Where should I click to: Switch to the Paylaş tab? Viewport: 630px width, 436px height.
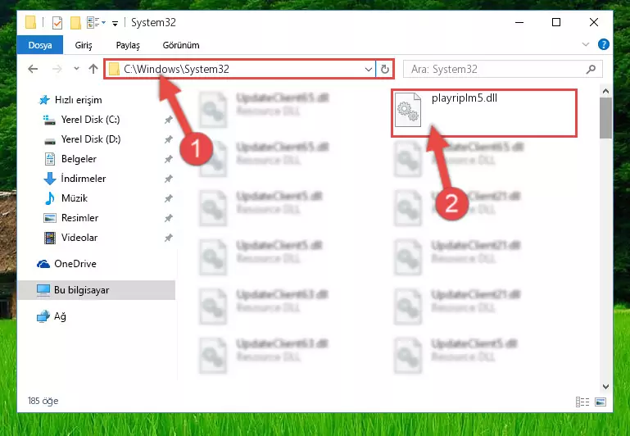[x=128, y=45]
